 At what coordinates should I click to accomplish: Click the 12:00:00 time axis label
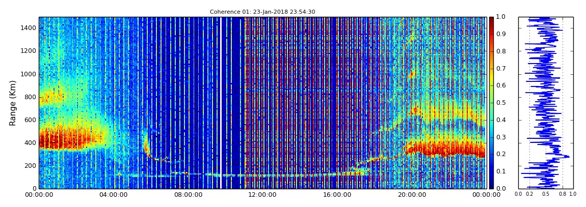pyautogui.click(x=262, y=195)
